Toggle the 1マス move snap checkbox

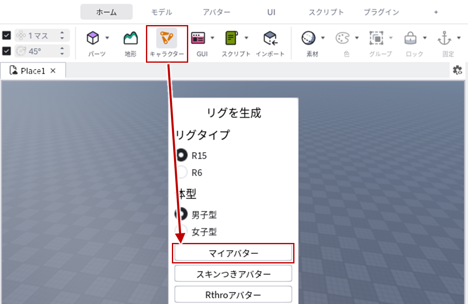click(7, 36)
